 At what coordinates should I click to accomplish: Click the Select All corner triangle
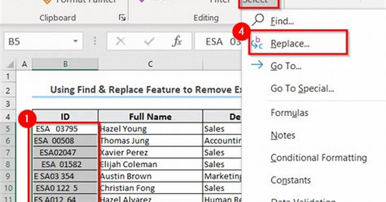[10, 64]
